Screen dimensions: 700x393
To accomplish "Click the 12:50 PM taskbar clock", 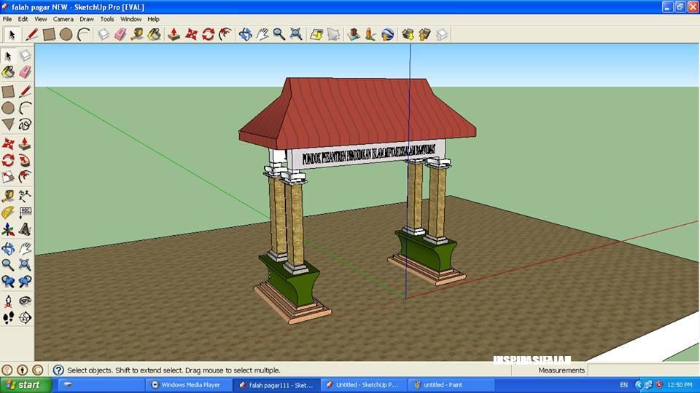I will [x=680, y=385].
